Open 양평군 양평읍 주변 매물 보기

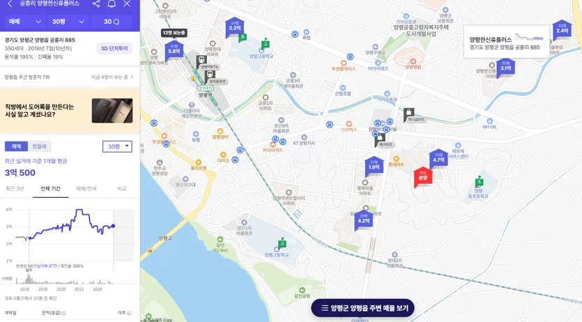point(362,308)
